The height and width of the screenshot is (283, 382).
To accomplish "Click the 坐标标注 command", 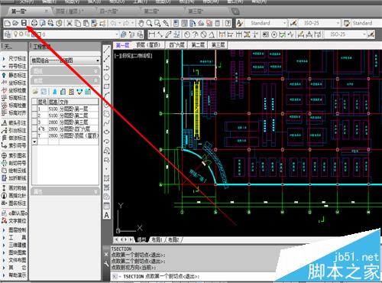I will pyautogui.click(x=15, y=83).
